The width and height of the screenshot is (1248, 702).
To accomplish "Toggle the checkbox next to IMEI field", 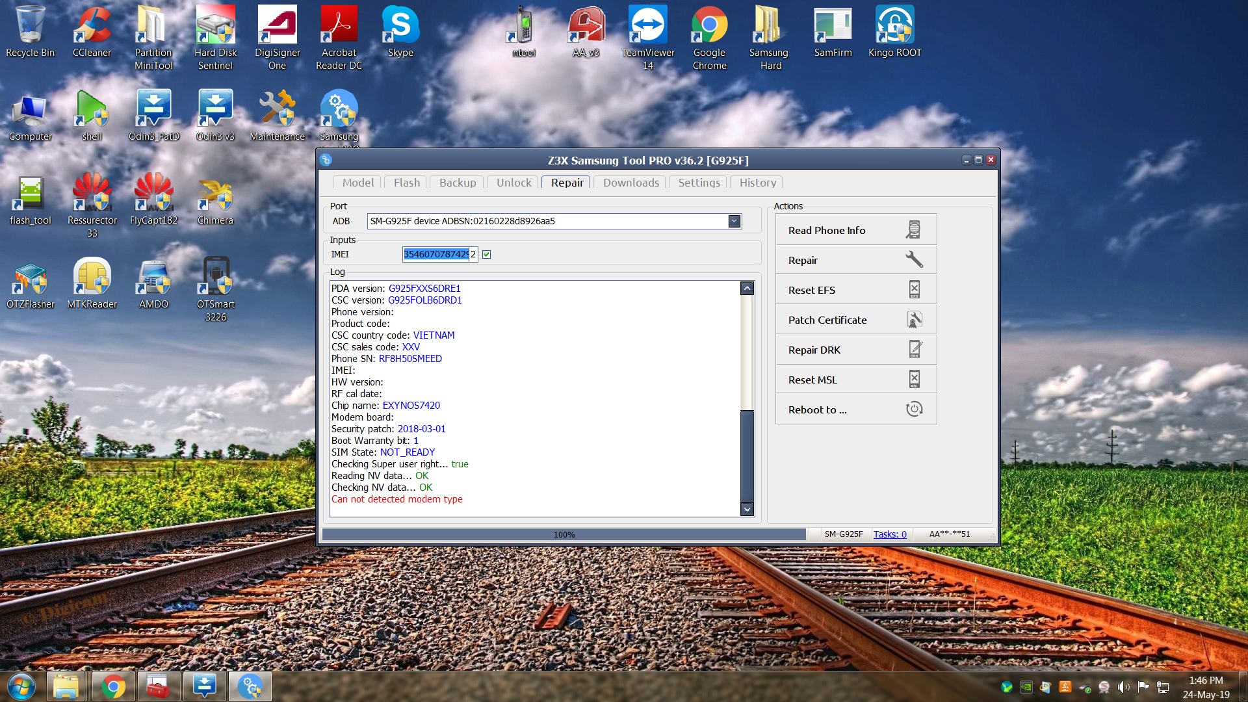I will pos(486,254).
